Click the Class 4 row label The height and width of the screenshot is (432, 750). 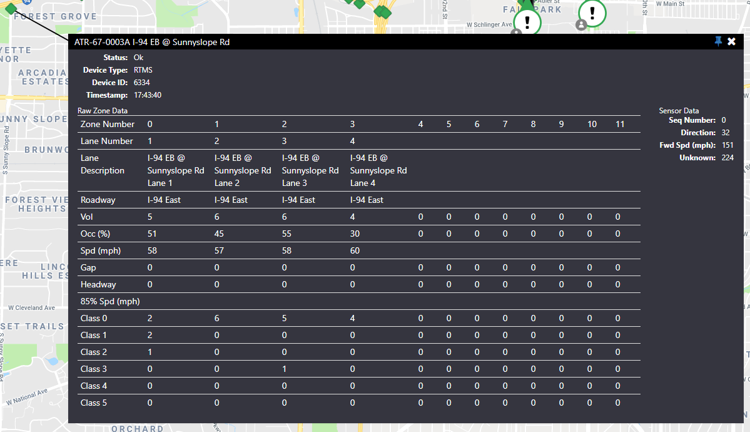[x=94, y=386]
